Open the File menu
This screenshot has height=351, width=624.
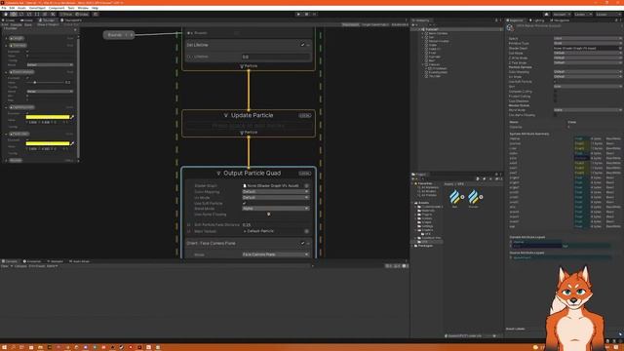[x=4, y=8]
